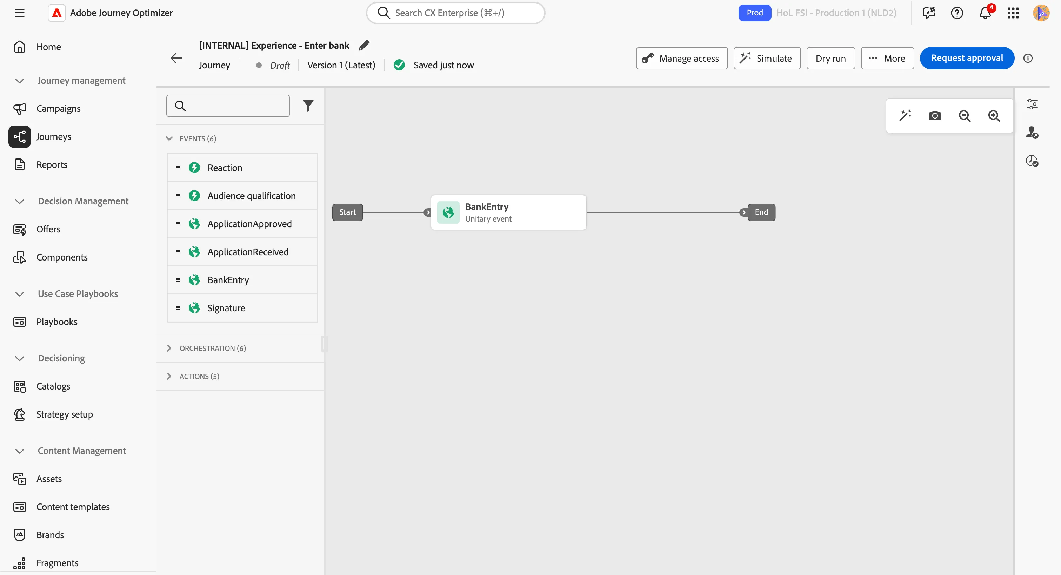Click the Search CX Enterprise box
Image resolution: width=1061 pixels, height=575 pixels.
[455, 13]
